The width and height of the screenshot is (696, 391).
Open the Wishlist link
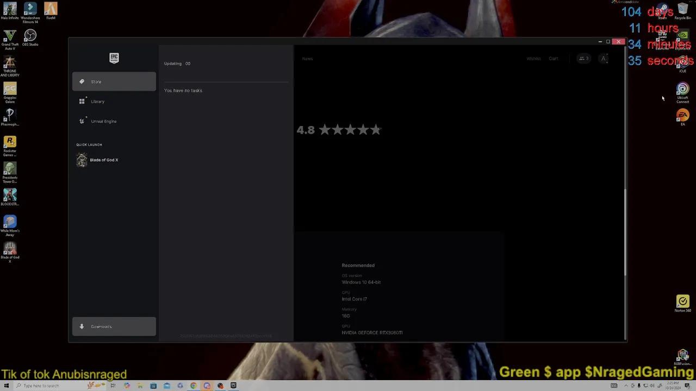[x=533, y=59]
